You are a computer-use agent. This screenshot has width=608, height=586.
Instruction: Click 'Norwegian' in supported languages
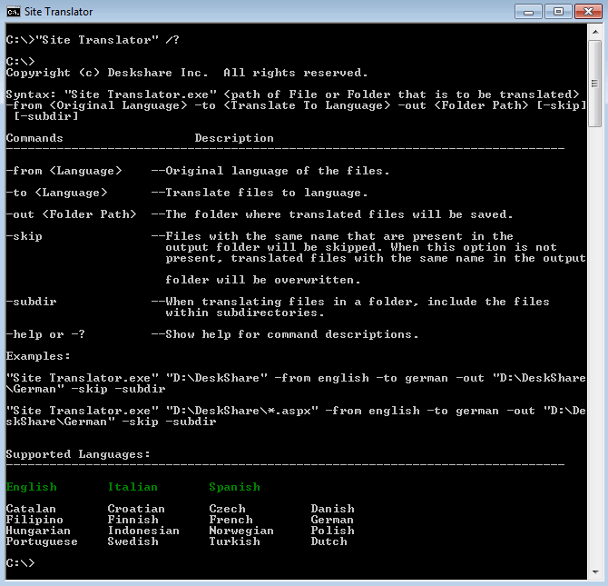coord(241,531)
